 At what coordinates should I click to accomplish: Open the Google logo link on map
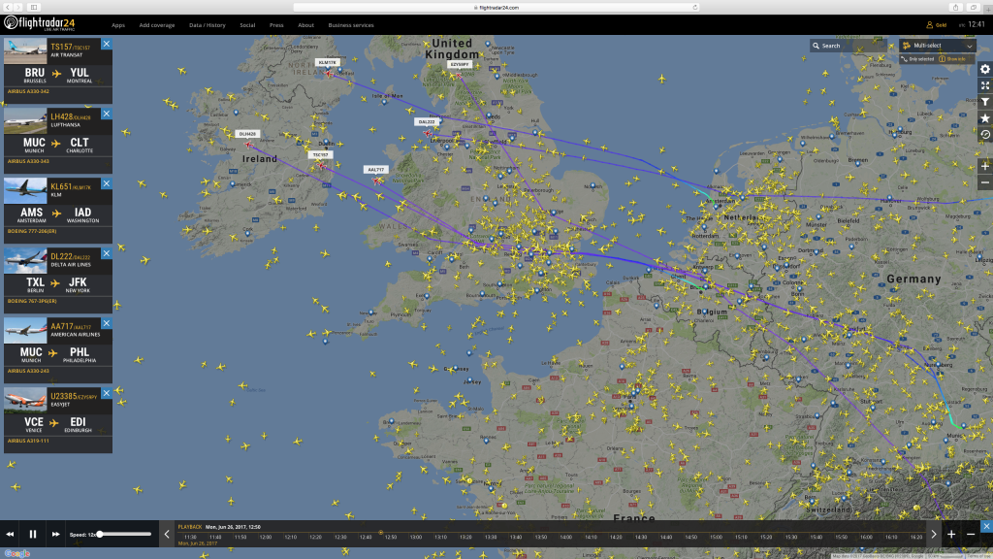pyautogui.click(x=17, y=553)
